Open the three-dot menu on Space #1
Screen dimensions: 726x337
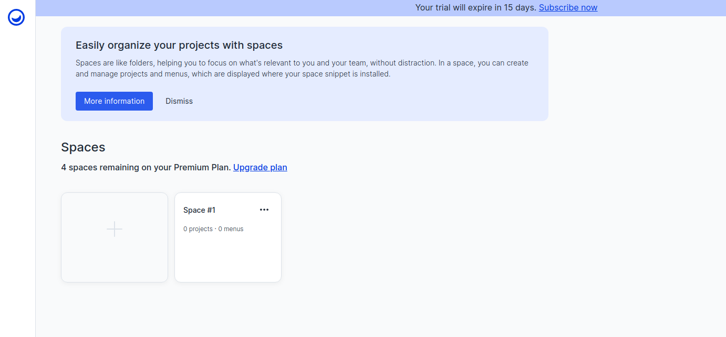(264, 210)
